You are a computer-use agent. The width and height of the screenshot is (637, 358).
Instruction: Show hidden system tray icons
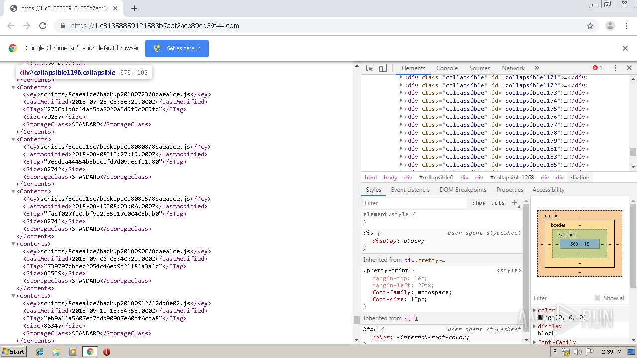click(x=556, y=352)
